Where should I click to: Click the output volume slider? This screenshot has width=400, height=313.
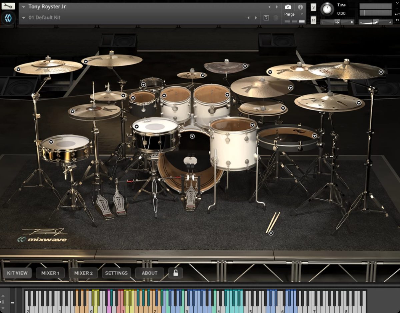pos(375,22)
